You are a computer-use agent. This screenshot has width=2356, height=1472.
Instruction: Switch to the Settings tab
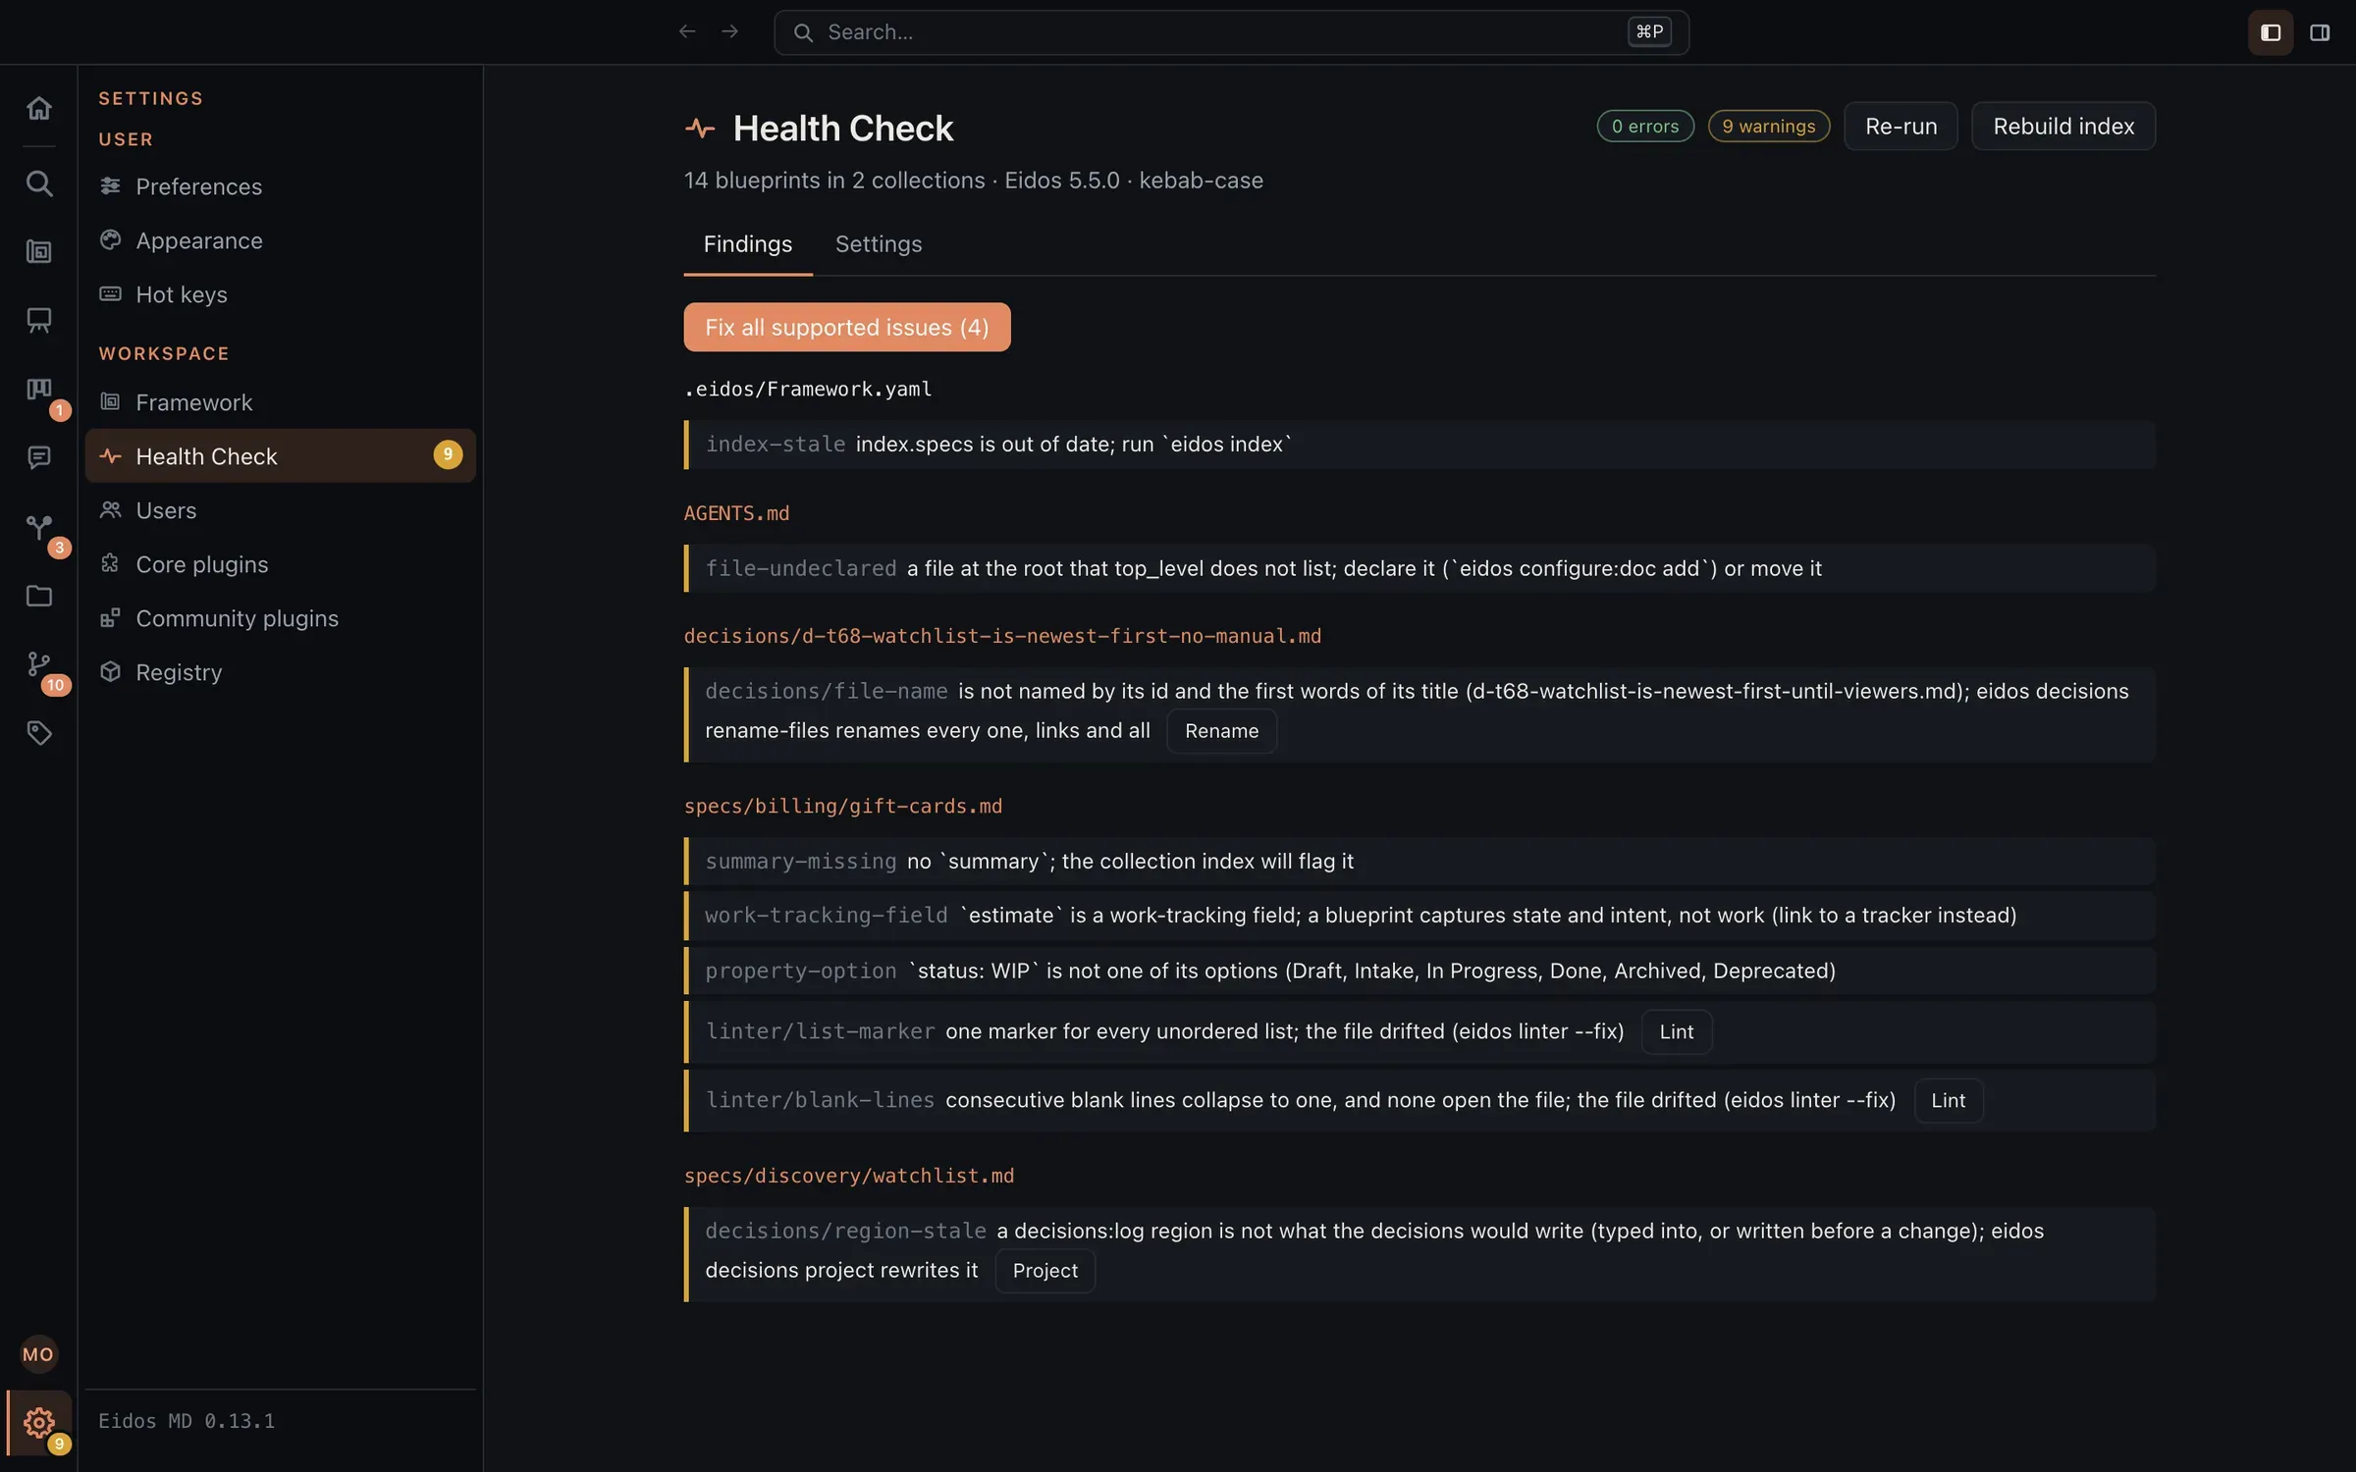click(878, 244)
